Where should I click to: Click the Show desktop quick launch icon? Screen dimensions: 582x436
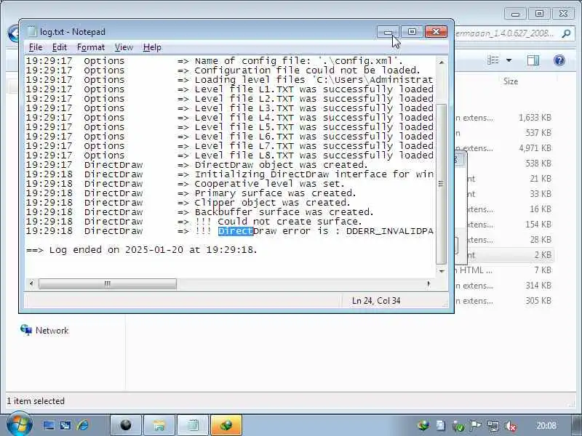tap(48, 425)
